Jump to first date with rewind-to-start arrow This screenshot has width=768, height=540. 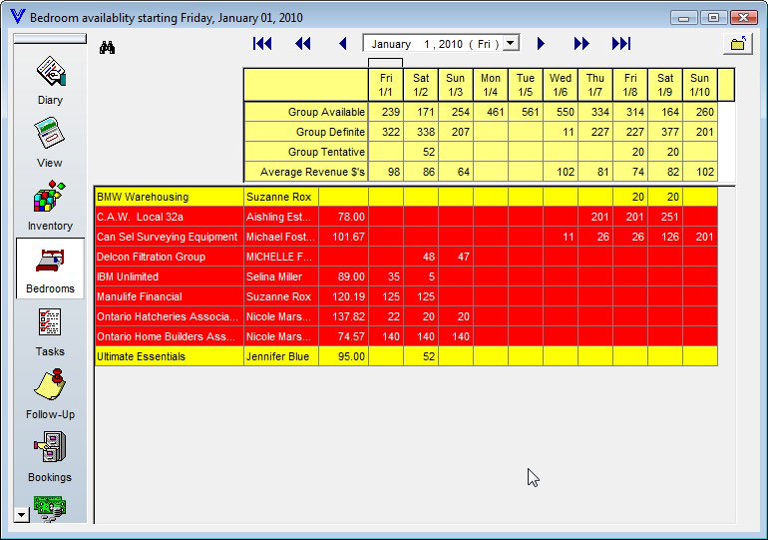(x=262, y=44)
